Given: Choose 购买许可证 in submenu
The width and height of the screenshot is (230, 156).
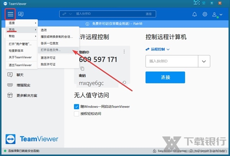Looking at the screenshot, I should [x=58, y=65].
